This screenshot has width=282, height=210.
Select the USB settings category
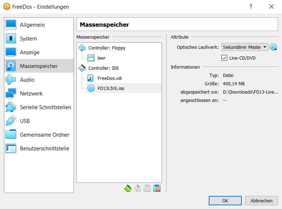39,121
